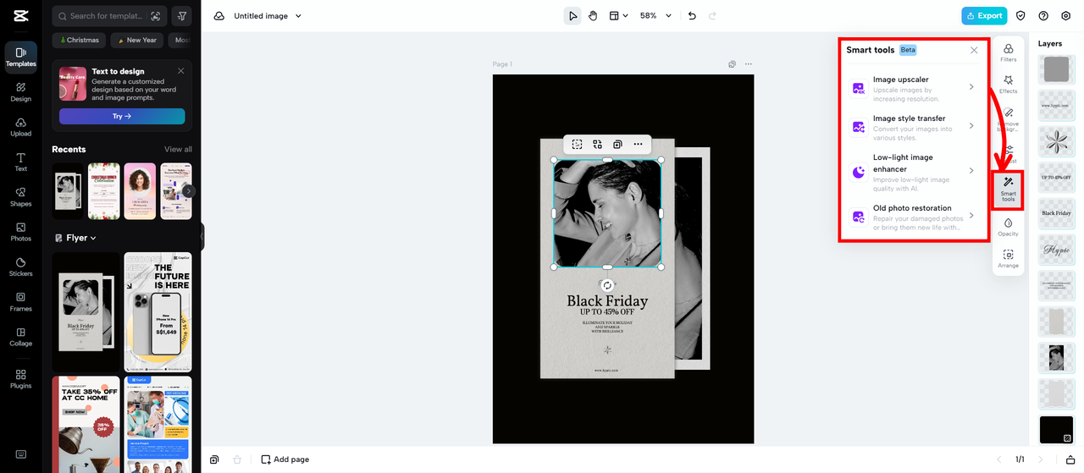Select the star flower layer thumbnail
The height and width of the screenshot is (473, 1084).
[x=1056, y=141]
